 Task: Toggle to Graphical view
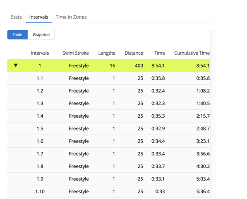coord(41,34)
